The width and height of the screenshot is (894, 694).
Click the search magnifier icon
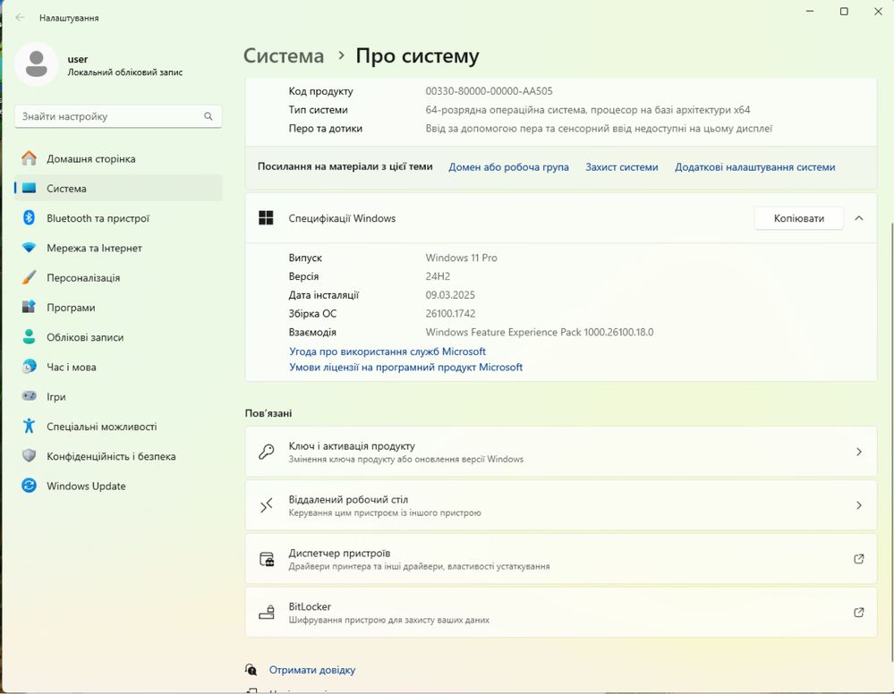(x=209, y=116)
